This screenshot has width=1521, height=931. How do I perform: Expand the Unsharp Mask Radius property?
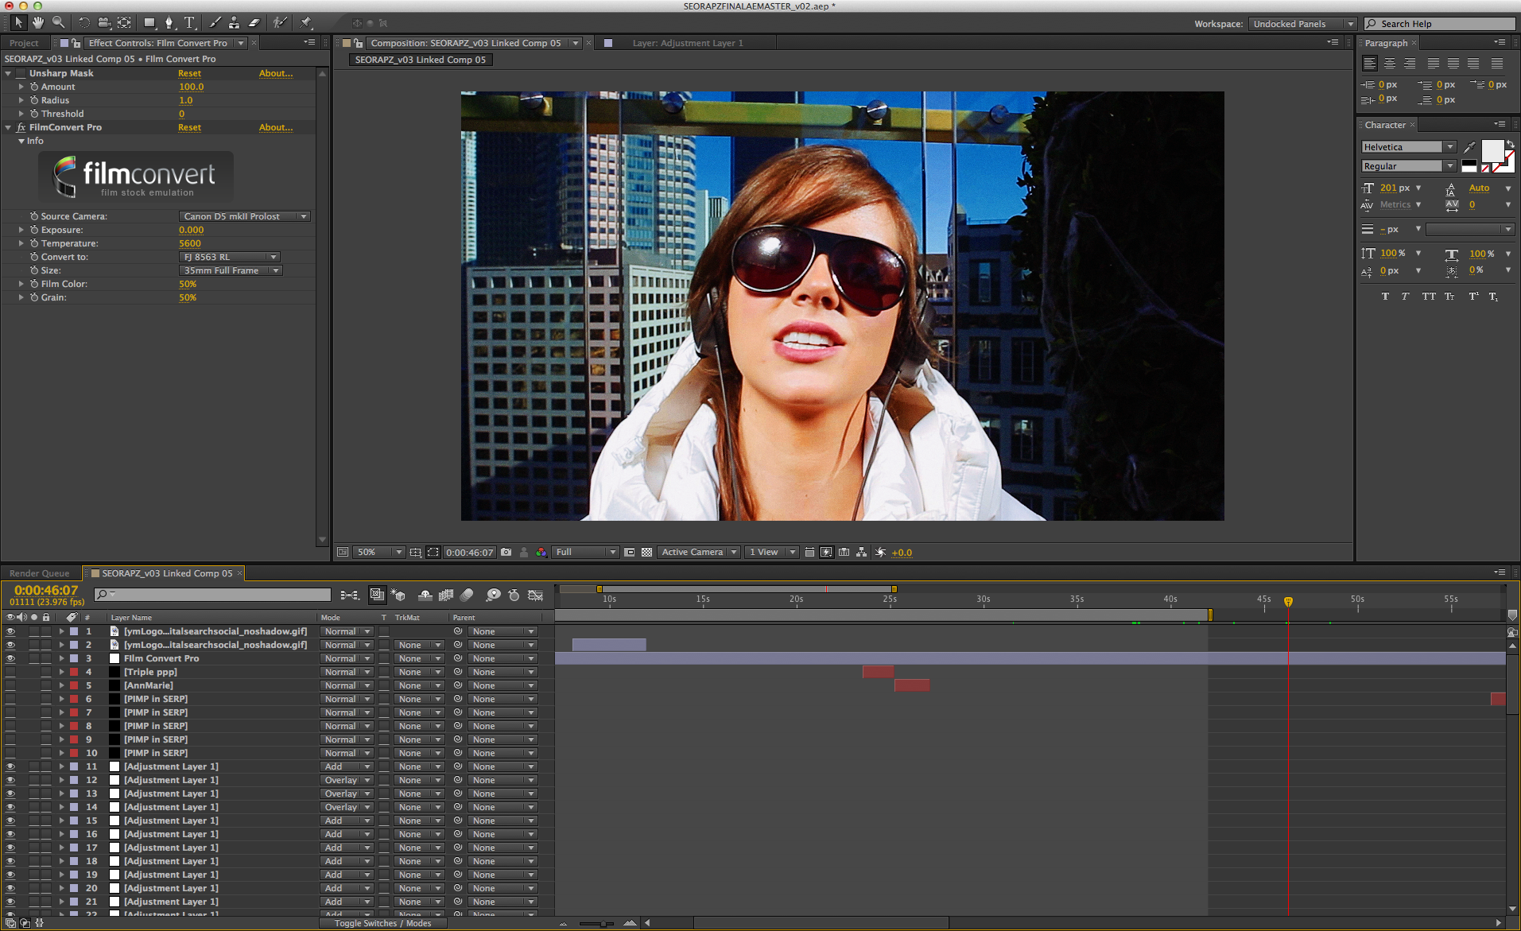[21, 100]
